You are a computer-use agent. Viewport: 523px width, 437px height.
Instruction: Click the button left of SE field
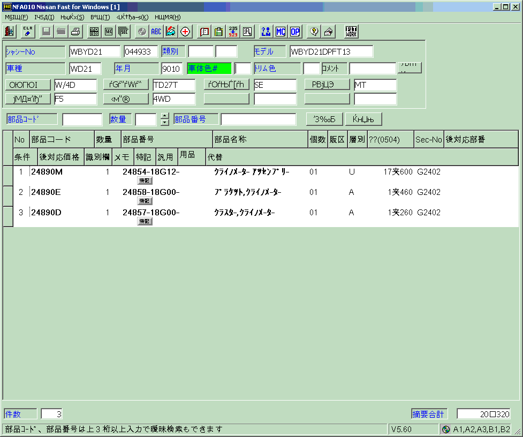click(x=226, y=85)
